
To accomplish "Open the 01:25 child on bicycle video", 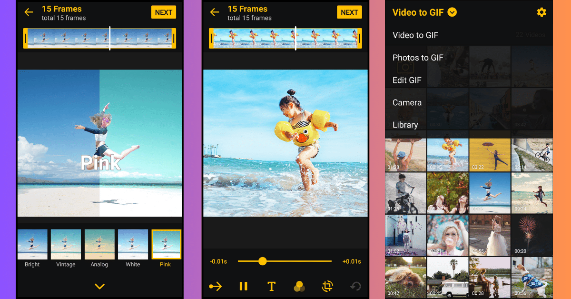I will pyautogui.click(x=405, y=193).
